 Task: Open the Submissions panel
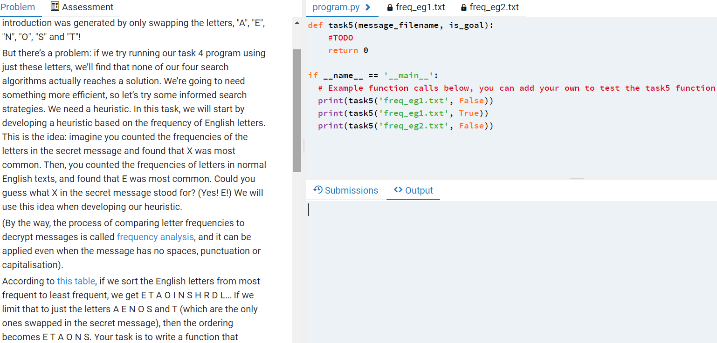coord(351,190)
